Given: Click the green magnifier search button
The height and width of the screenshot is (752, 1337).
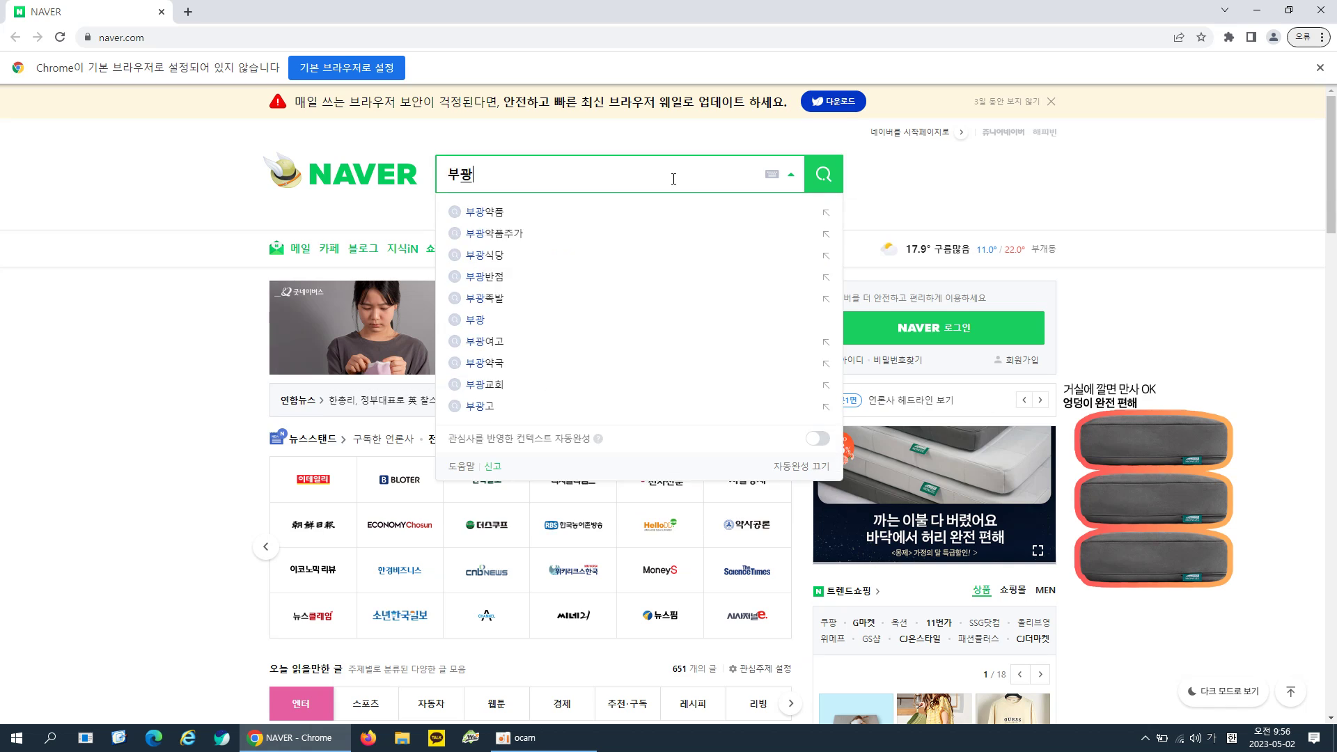Looking at the screenshot, I should tap(824, 174).
